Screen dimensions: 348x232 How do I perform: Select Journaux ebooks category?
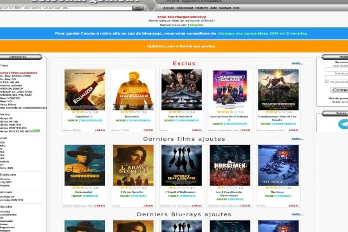tap(6, 221)
